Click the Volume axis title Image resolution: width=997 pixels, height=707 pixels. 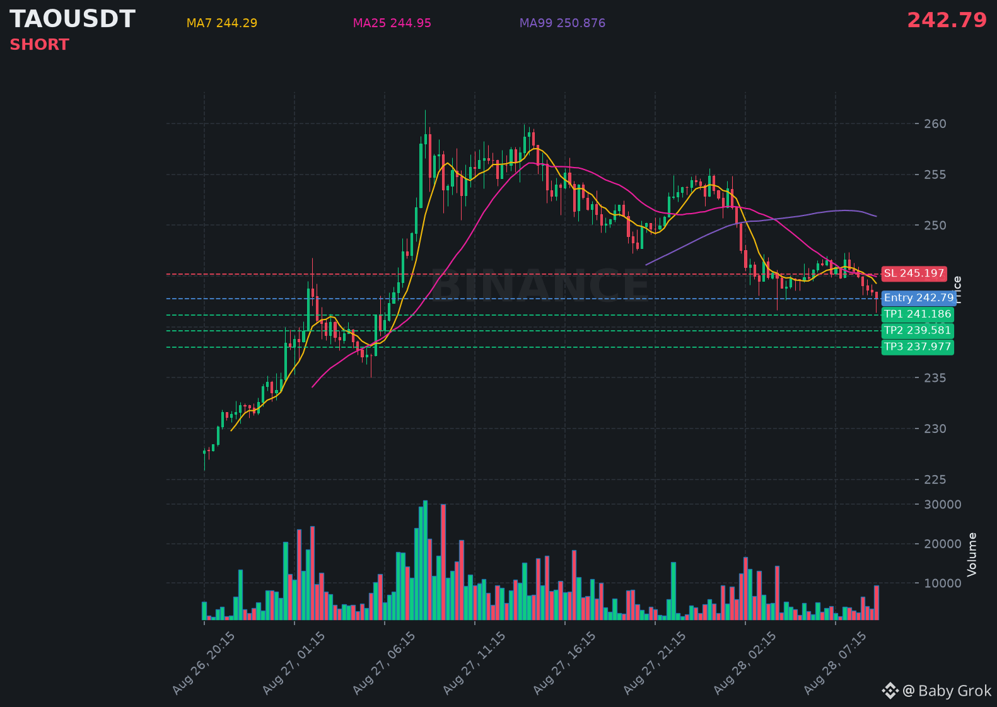pyautogui.click(x=972, y=555)
